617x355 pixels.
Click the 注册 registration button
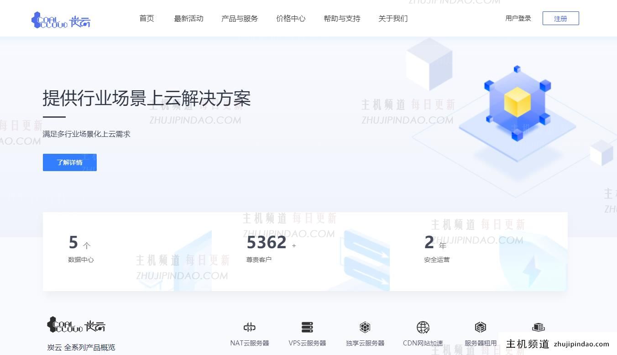tap(560, 19)
